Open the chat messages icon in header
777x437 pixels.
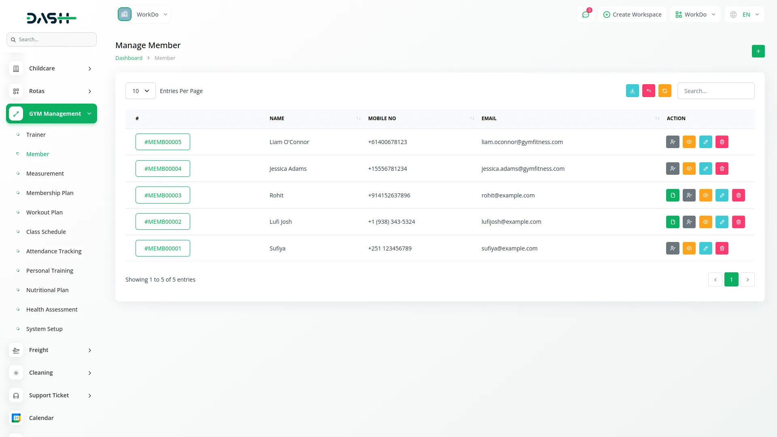[585, 15]
